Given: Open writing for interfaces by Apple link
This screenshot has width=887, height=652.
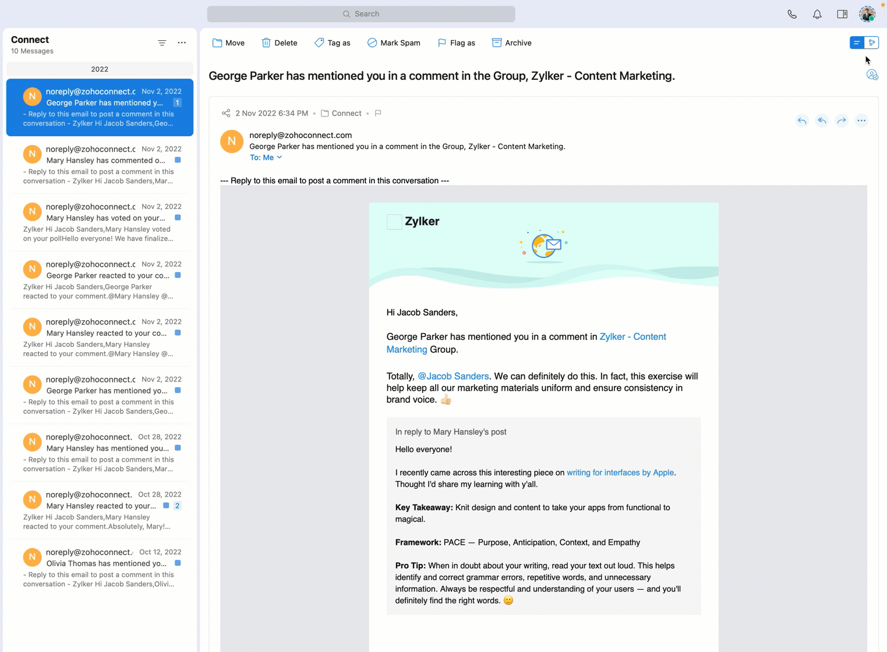Looking at the screenshot, I should (x=620, y=473).
